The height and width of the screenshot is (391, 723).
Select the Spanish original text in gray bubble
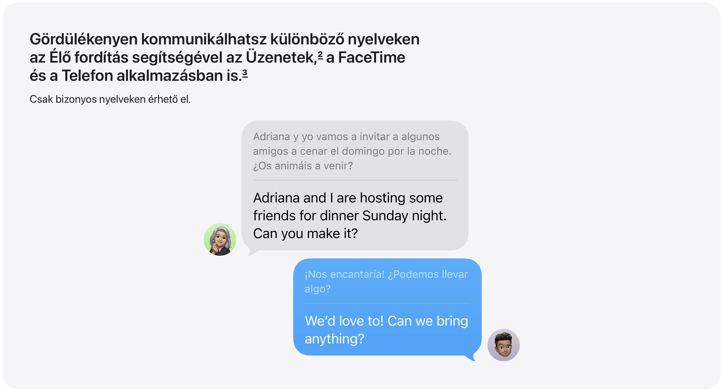352,151
